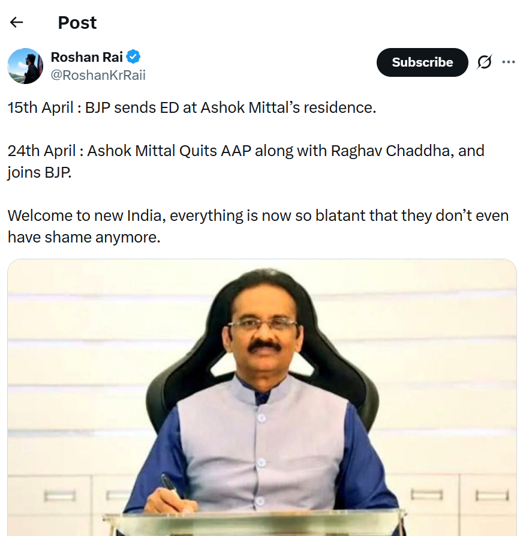
Task: Open Roshan Rai's profile avatar
Action: click(x=25, y=66)
